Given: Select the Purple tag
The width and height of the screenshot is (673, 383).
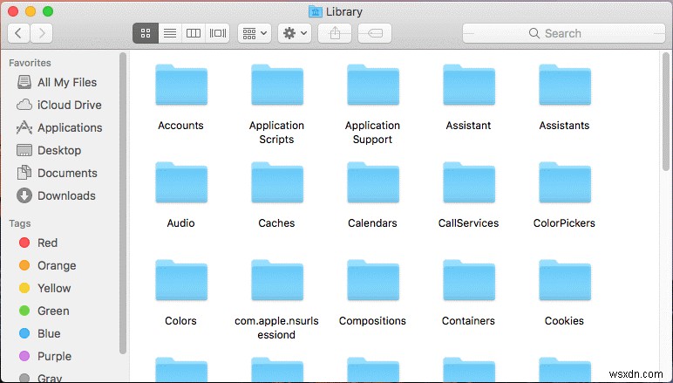Looking at the screenshot, I should 45,356.
